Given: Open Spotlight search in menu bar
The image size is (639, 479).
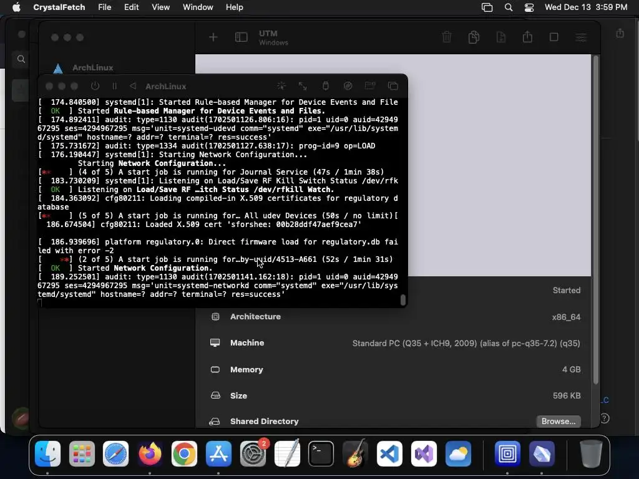Looking at the screenshot, I should [x=508, y=7].
